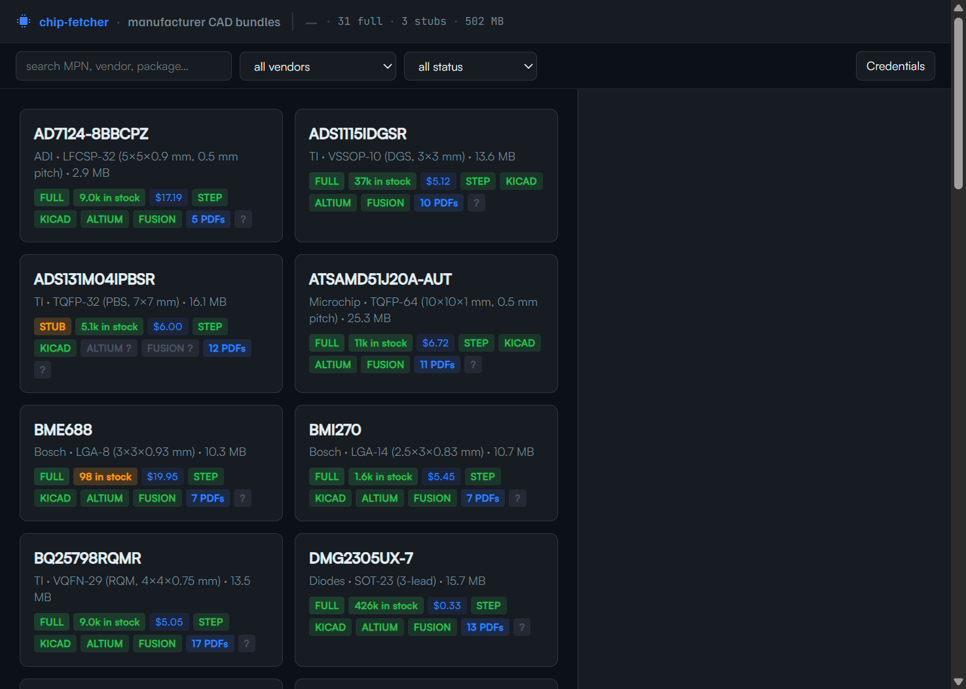The height and width of the screenshot is (689, 966).
Task: Select the AD7124-8BBCPZ card title
Action: coord(91,134)
